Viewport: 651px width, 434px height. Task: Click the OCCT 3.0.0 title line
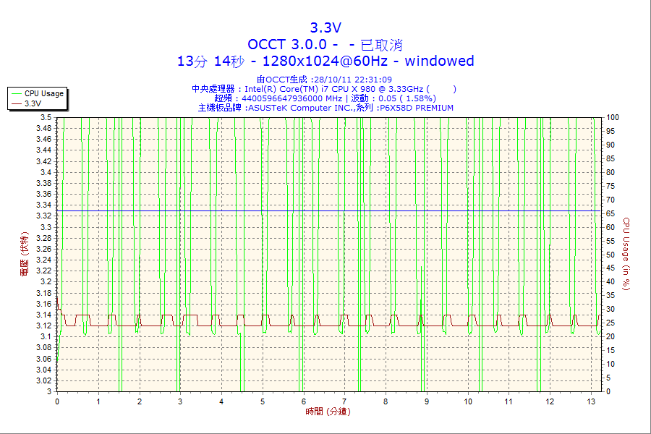pyautogui.click(x=325, y=44)
